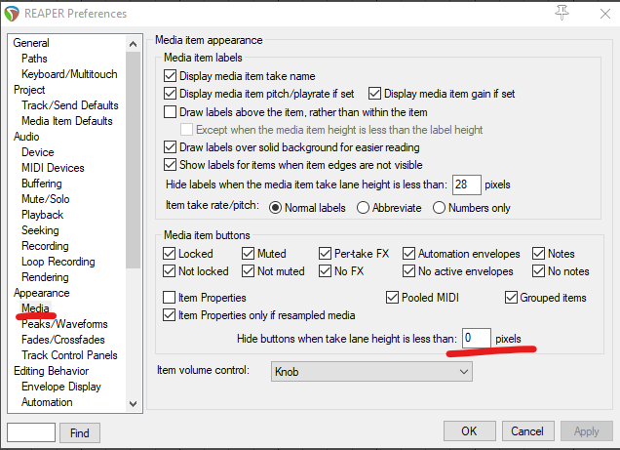The image size is (620, 450).
Task: Toggle the Automation envelopes checkbox
Action: [408, 254]
